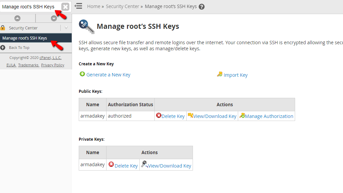The width and height of the screenshot is (343, 193).
Task: Collapse all menus with the up arrow button
Action: (17, 18)
